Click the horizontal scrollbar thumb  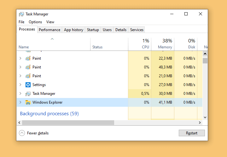(68, 123)
